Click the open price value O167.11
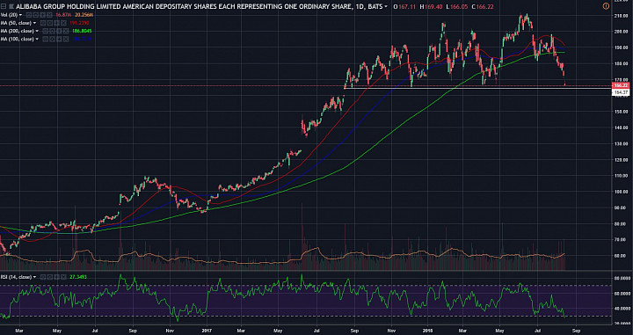This screenshot has width=633, height=335. tap(404, 7)
